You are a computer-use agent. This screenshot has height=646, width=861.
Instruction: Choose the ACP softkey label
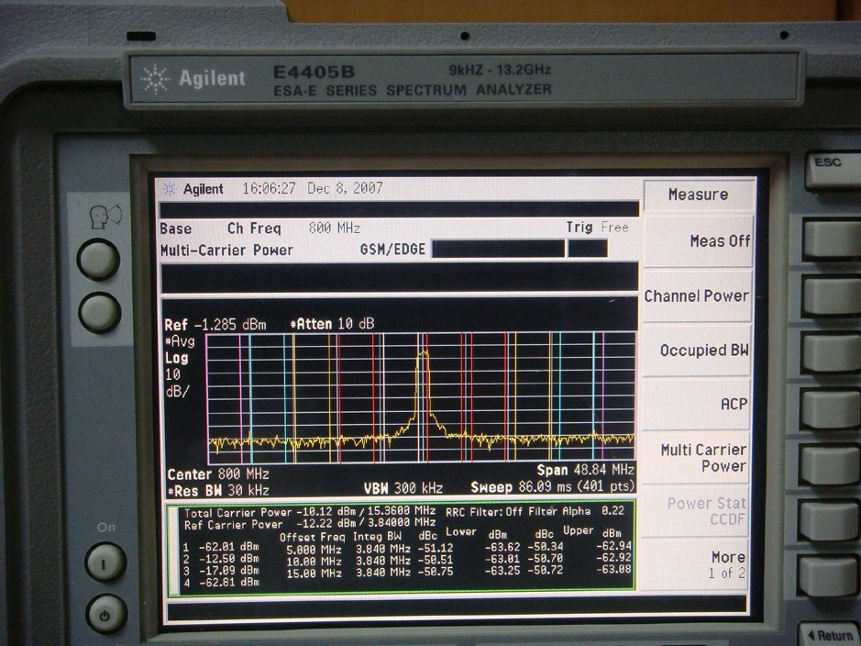[x=734, y=404]
